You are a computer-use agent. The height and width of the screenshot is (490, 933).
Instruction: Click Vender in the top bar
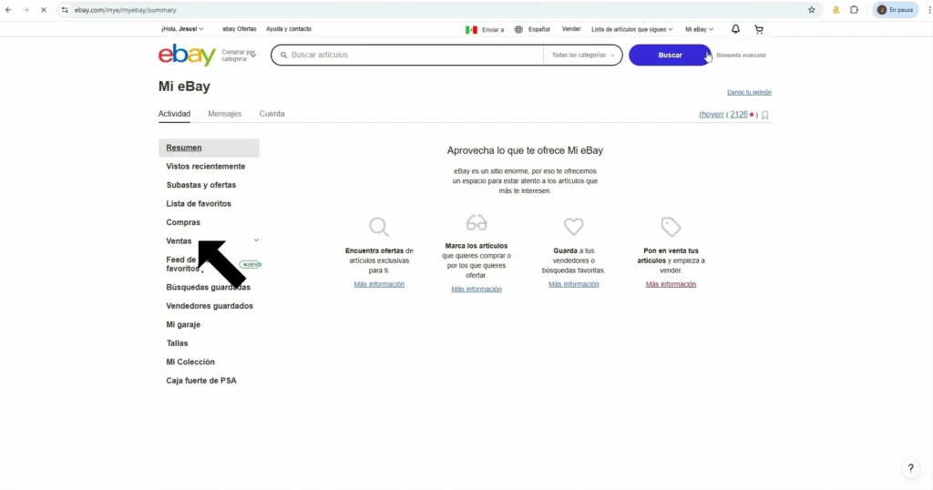tap(571, 28)
